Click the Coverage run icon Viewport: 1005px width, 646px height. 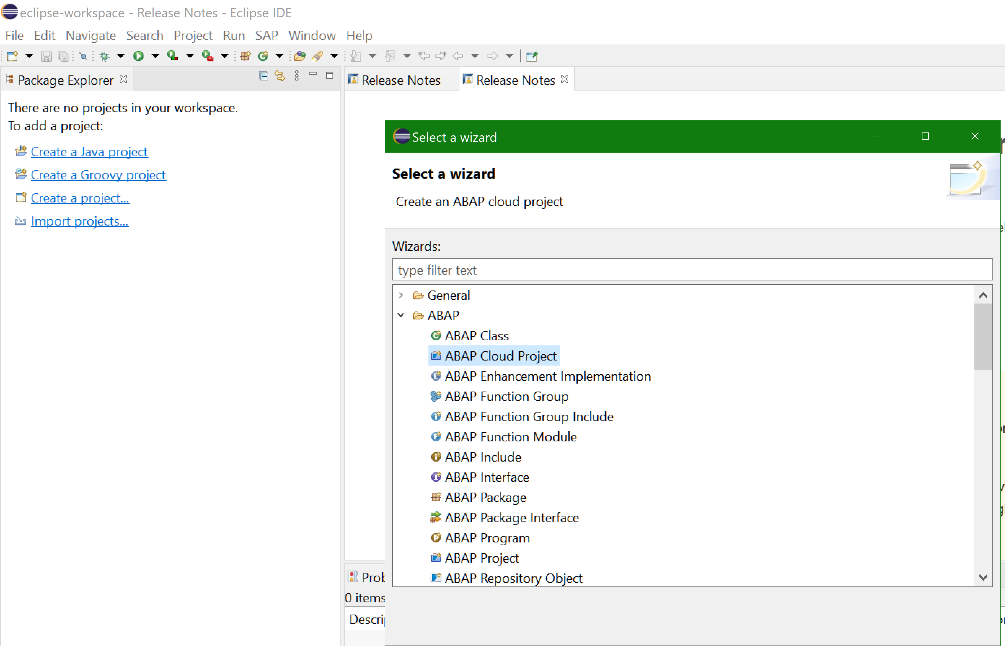(173, 56)
